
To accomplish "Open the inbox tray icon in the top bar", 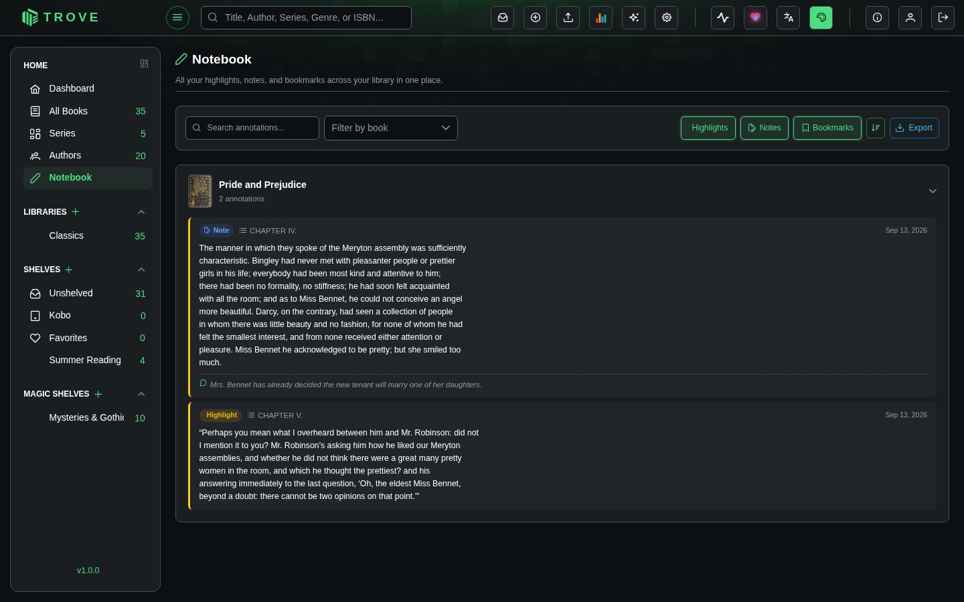I will [x=503, y=17].
